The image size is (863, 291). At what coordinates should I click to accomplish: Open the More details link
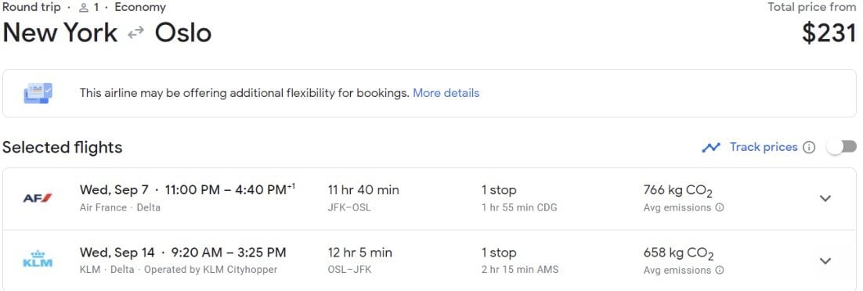(446, 93)
